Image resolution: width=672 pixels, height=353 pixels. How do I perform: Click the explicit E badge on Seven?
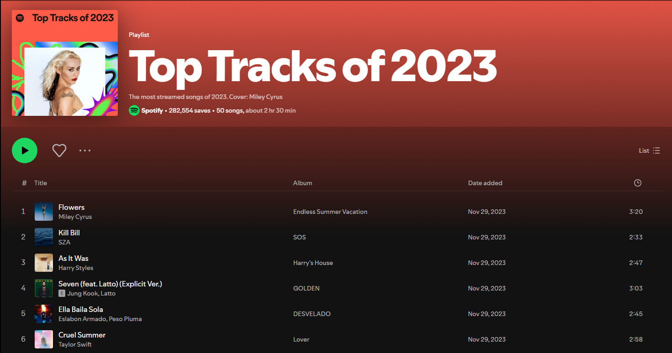point(62,294)
